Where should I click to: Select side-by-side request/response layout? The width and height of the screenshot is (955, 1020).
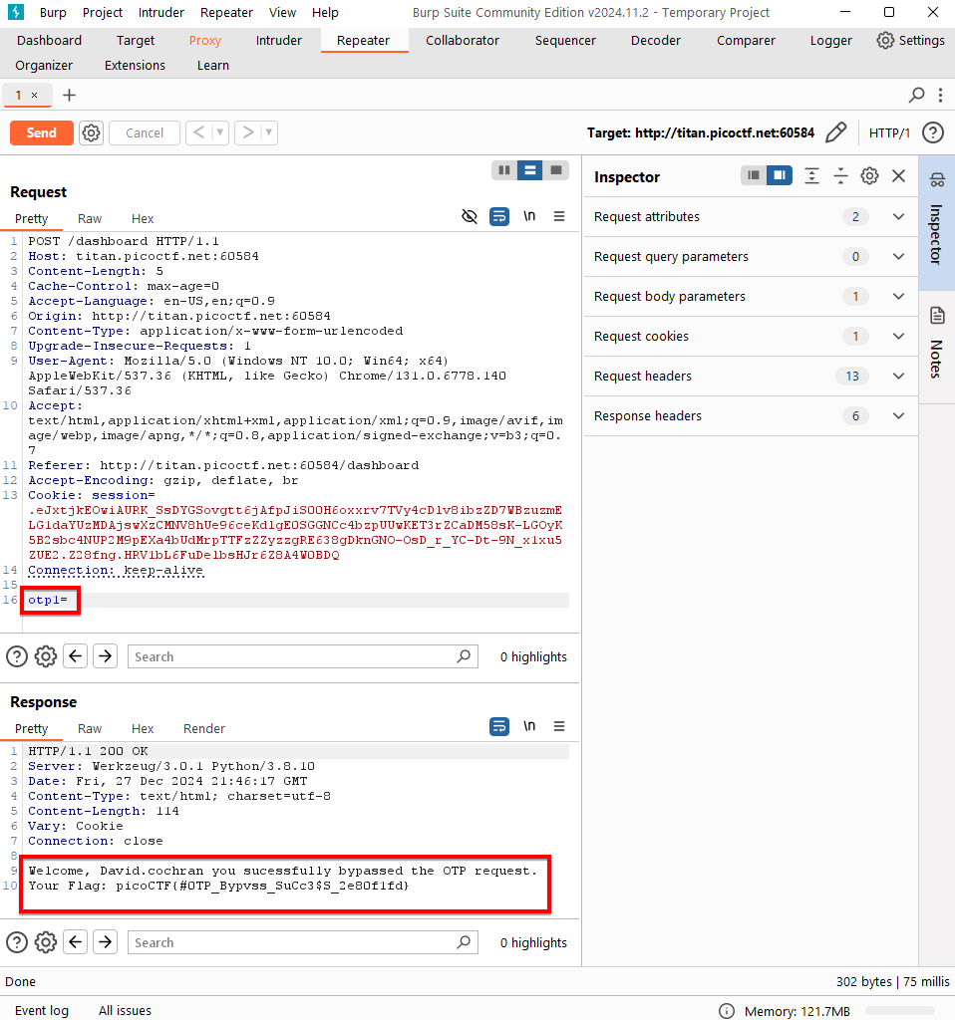pos(504,170)
